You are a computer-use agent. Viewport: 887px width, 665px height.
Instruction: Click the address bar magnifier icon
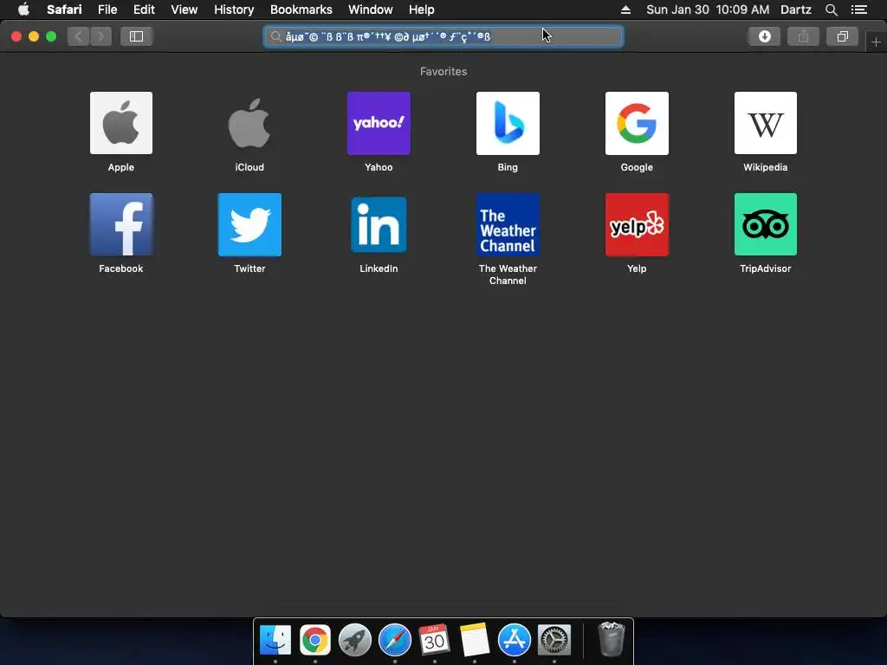click(275, 36)
